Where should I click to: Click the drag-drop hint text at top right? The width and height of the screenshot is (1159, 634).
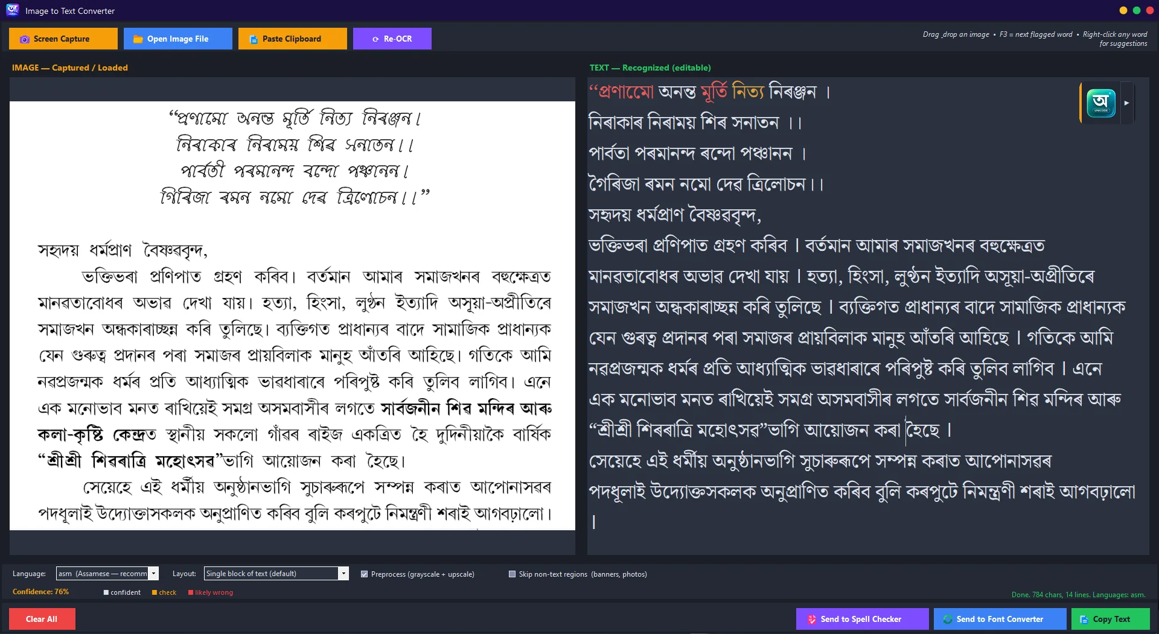pos(1035,39)
